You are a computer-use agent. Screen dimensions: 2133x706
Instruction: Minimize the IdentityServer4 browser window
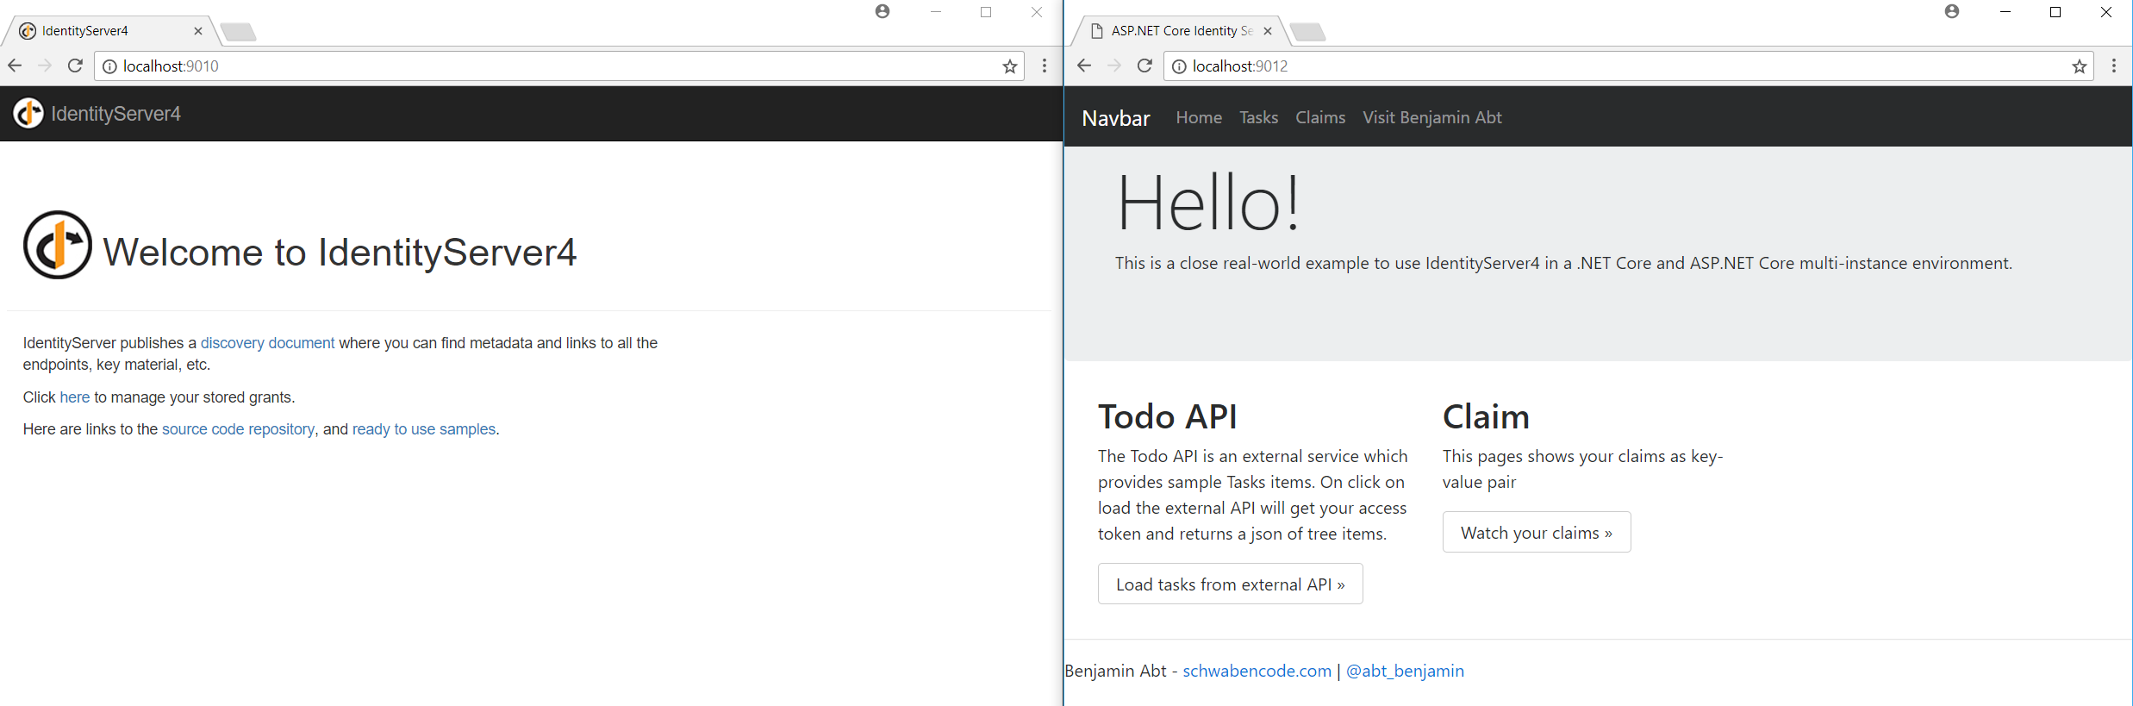pyautogui.click(x=936, y=12)
